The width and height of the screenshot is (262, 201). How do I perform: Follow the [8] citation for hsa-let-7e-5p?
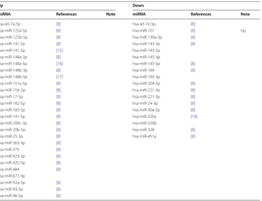pos(193,24)
